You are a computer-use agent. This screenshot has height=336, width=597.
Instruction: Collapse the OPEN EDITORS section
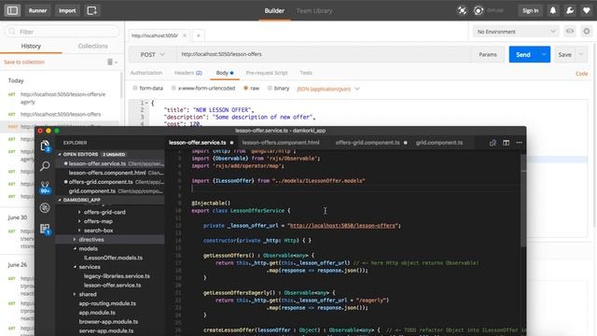[x=60, y=154]
